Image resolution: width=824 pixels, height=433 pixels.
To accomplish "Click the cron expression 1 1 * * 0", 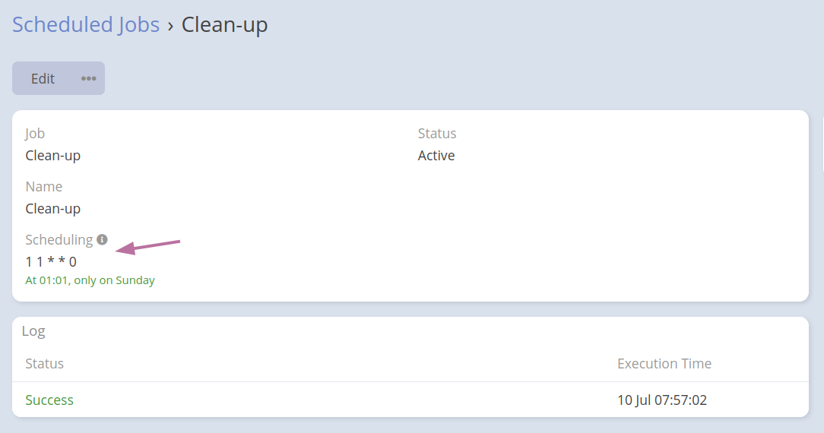I will [x=51, y=262].
